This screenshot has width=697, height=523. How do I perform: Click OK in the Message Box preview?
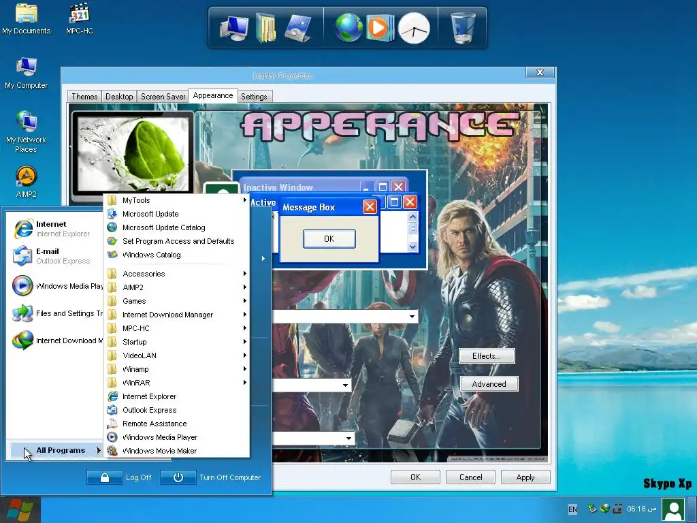[329, 239]
